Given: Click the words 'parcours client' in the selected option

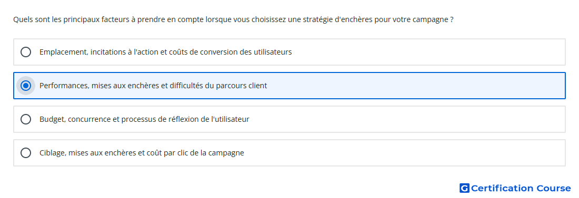Looking at the screenshot, I should click(242, 86).
